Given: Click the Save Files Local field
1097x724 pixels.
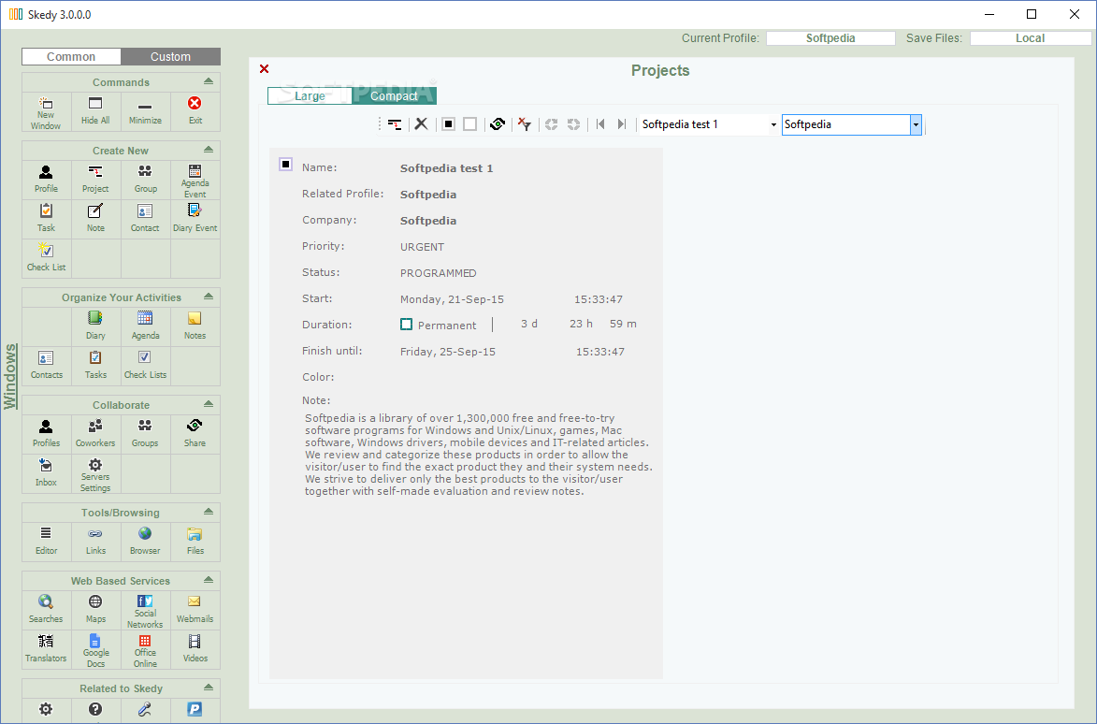Looking at the screenshot, I should tap(1030, 38).
